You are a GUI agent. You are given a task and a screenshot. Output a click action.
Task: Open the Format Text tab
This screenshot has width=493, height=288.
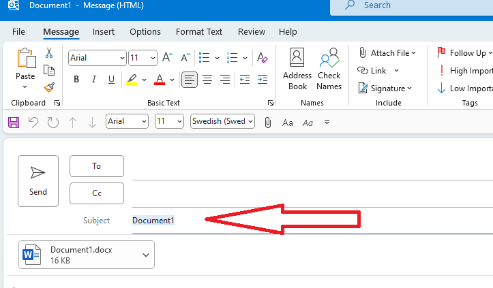point(199,32)
